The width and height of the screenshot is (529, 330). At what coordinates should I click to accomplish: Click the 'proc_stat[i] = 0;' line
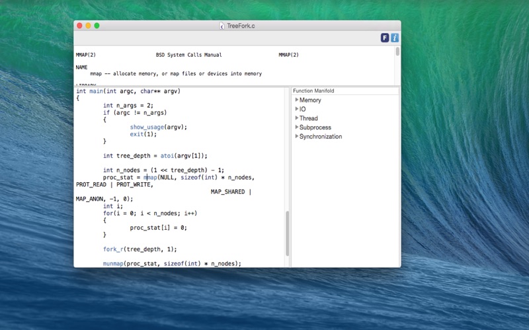tap(158, 228)
